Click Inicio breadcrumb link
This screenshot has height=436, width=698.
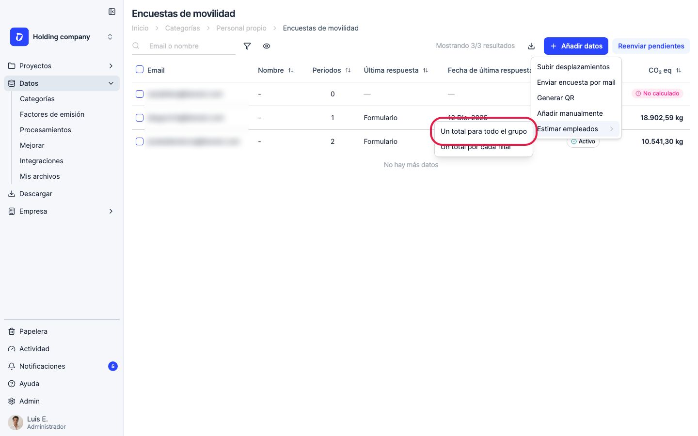(140, 28)
